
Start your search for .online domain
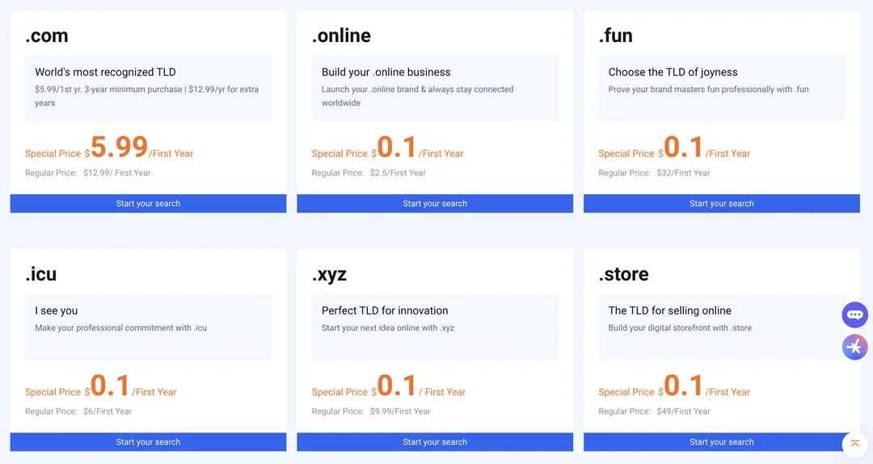[x=435, y=204]
